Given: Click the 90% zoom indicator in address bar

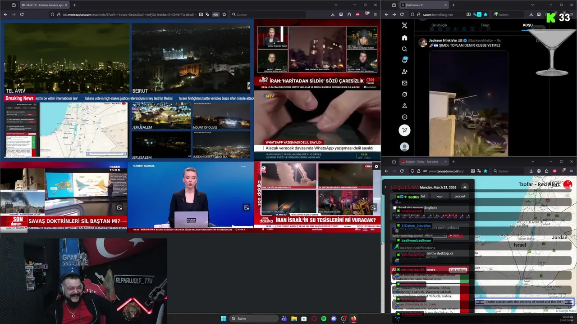Looking at the screenshot, I should [215, 14].
